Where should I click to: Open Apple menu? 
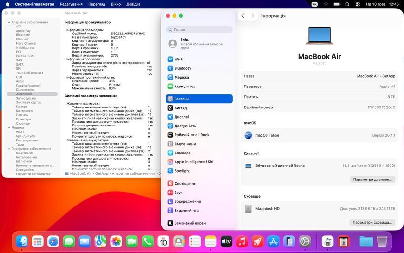coord(7,4)
